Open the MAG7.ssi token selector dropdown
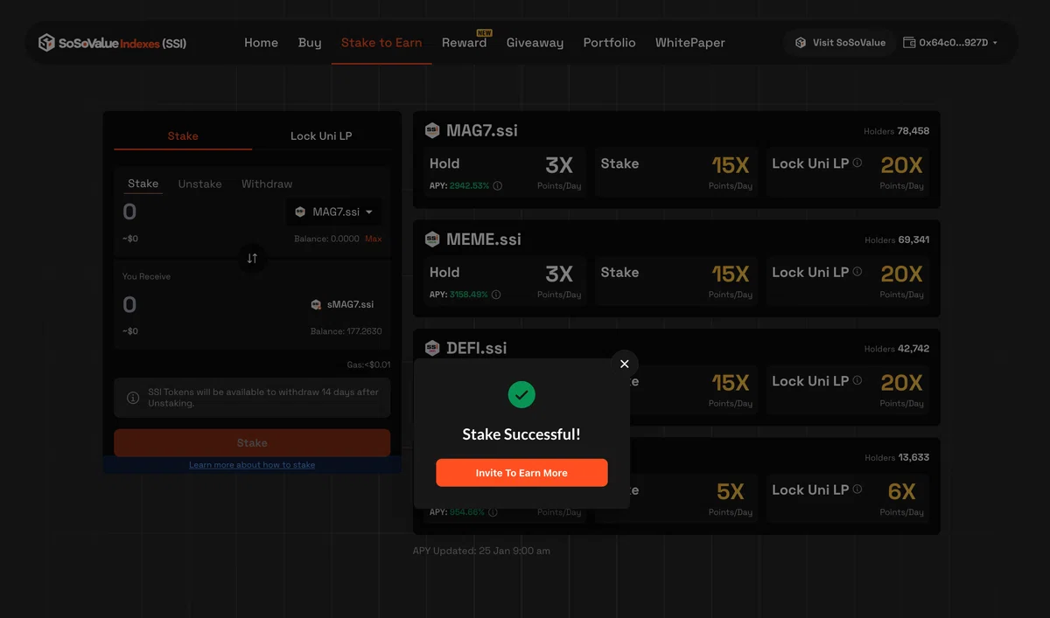 pyautogui.click(x=333, y=212)
